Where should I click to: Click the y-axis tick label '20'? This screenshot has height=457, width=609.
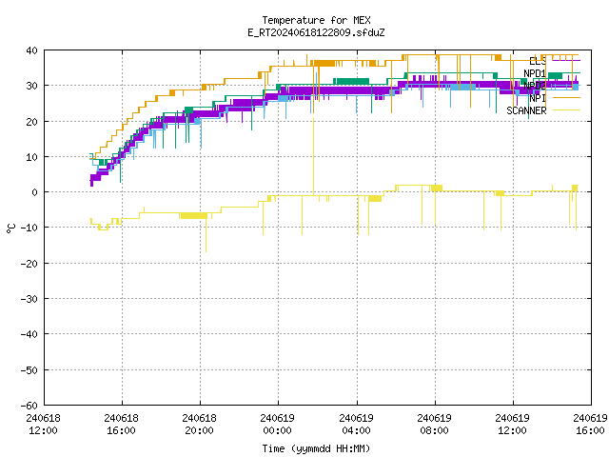[x=31, y=122]
